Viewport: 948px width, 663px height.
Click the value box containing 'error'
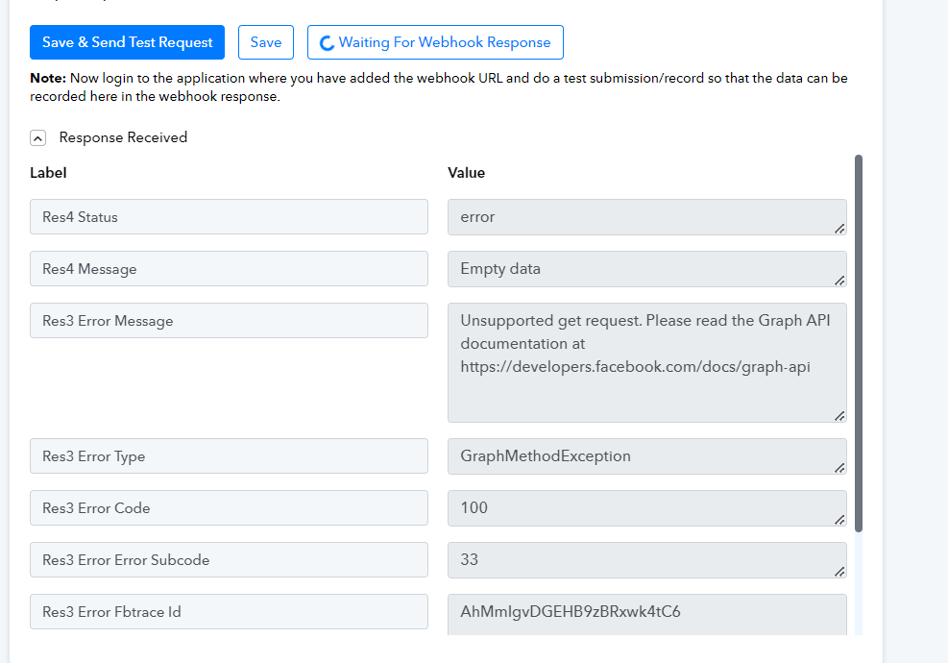647,217
